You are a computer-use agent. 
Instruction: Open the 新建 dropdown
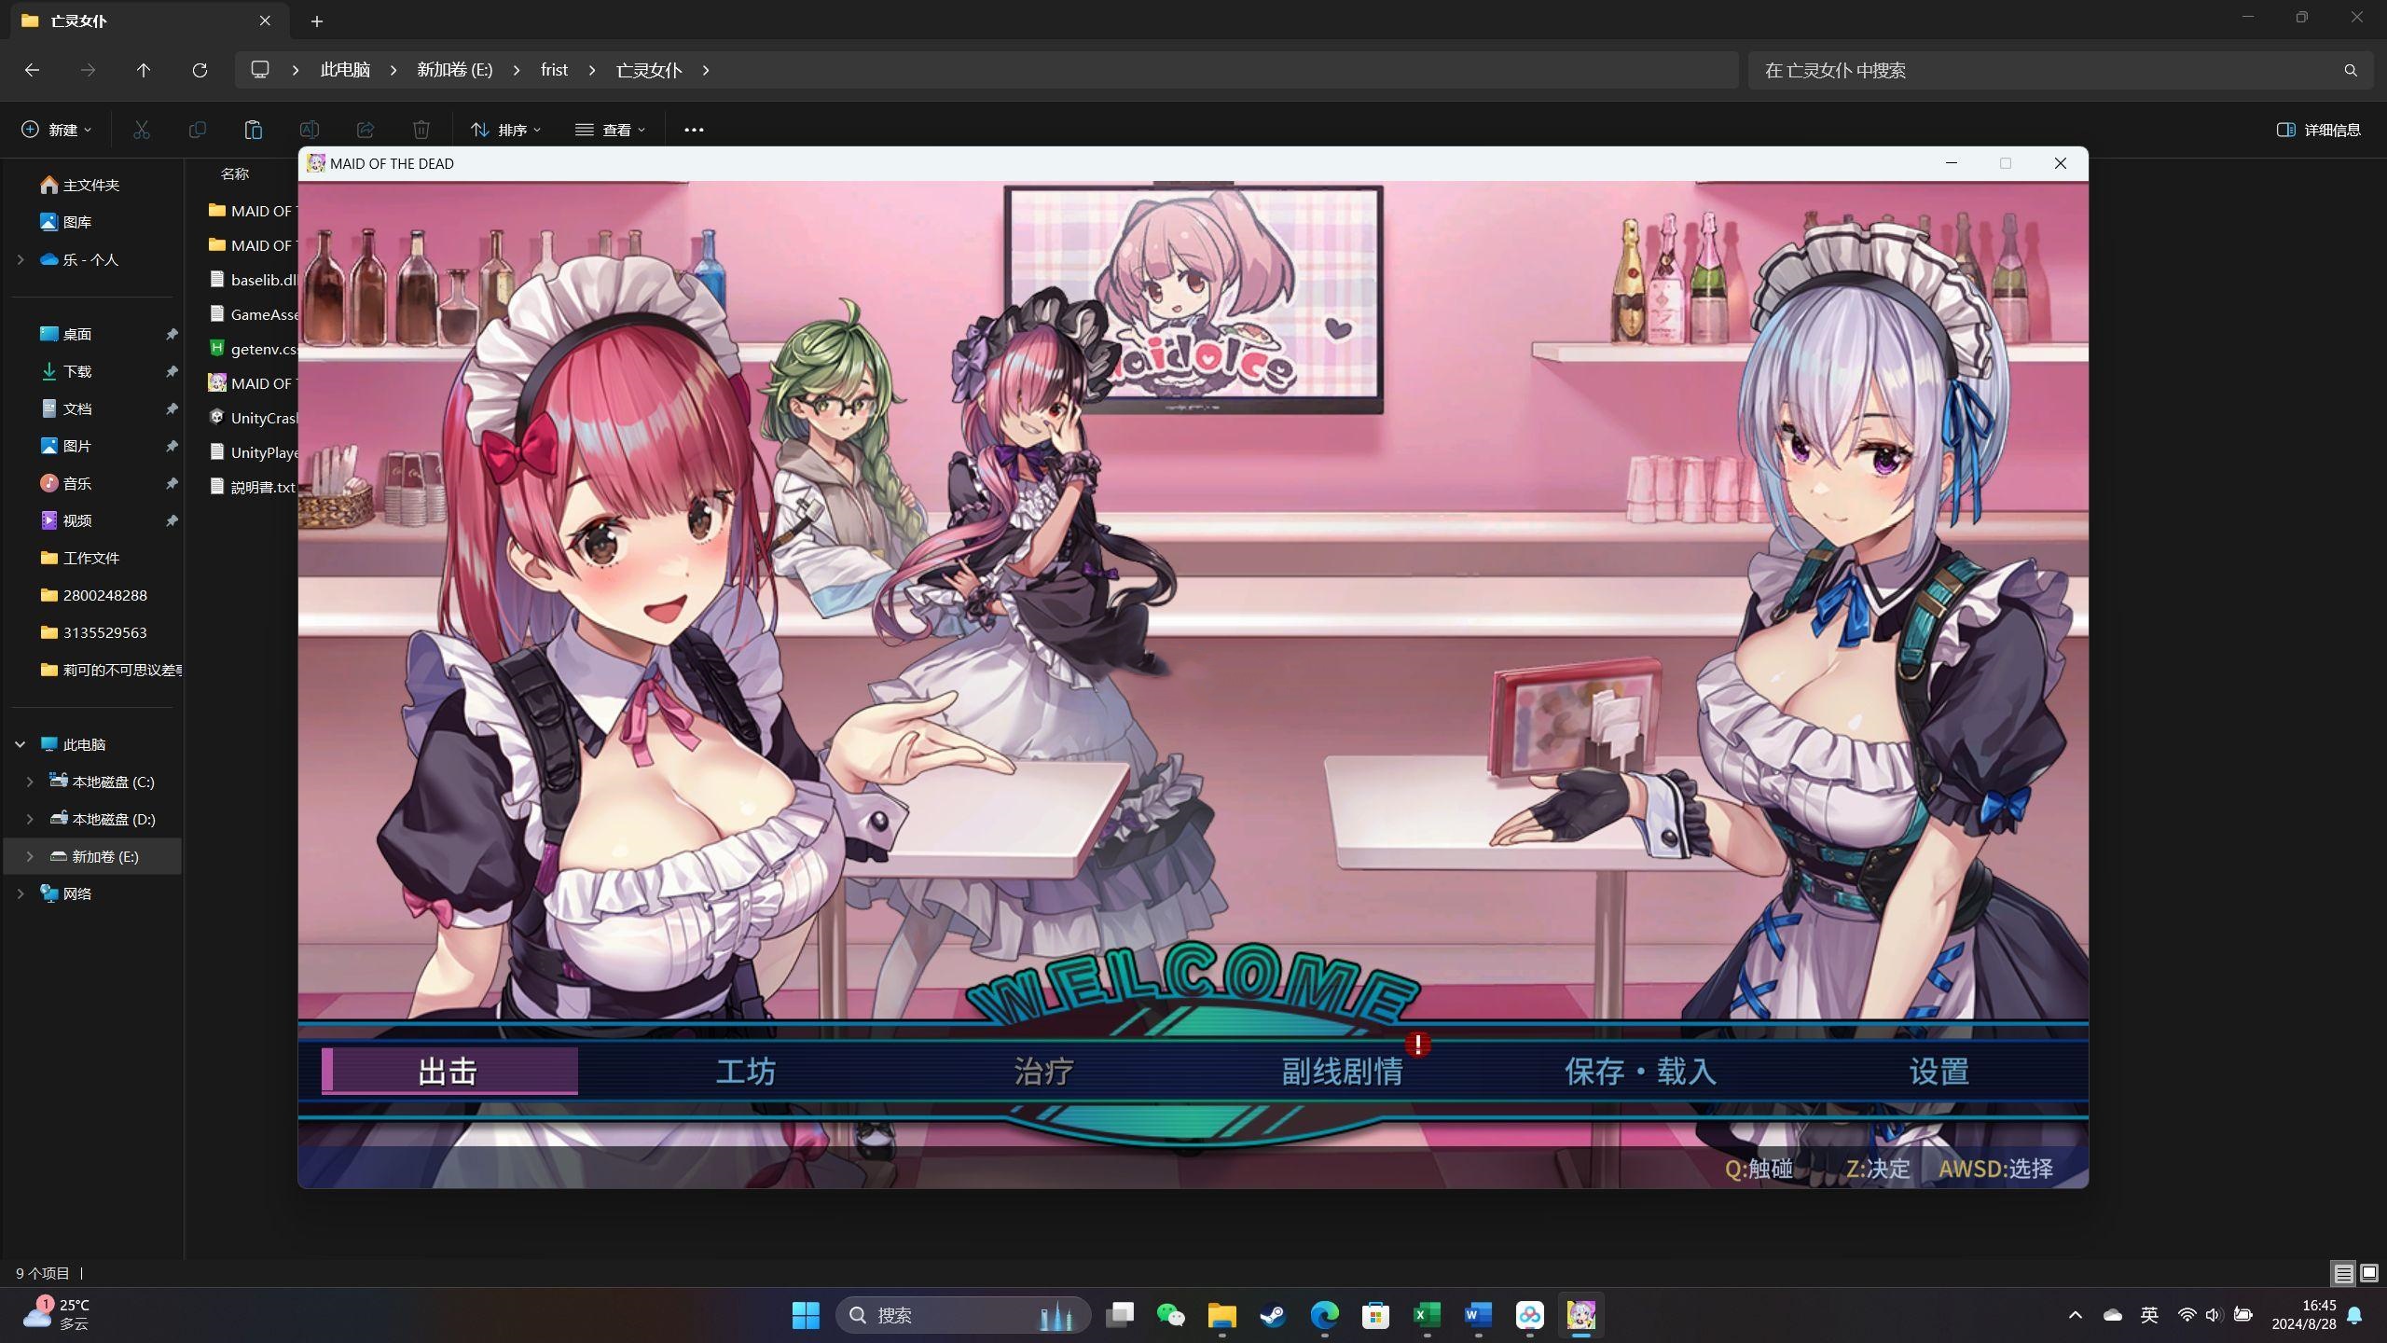pos(57,130)
